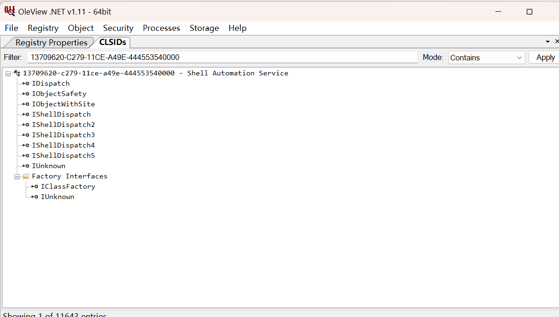Image resolution: width=559 pixels, height=317 pixels.
Task: Open the Security menu
Action: pos(118,28)
